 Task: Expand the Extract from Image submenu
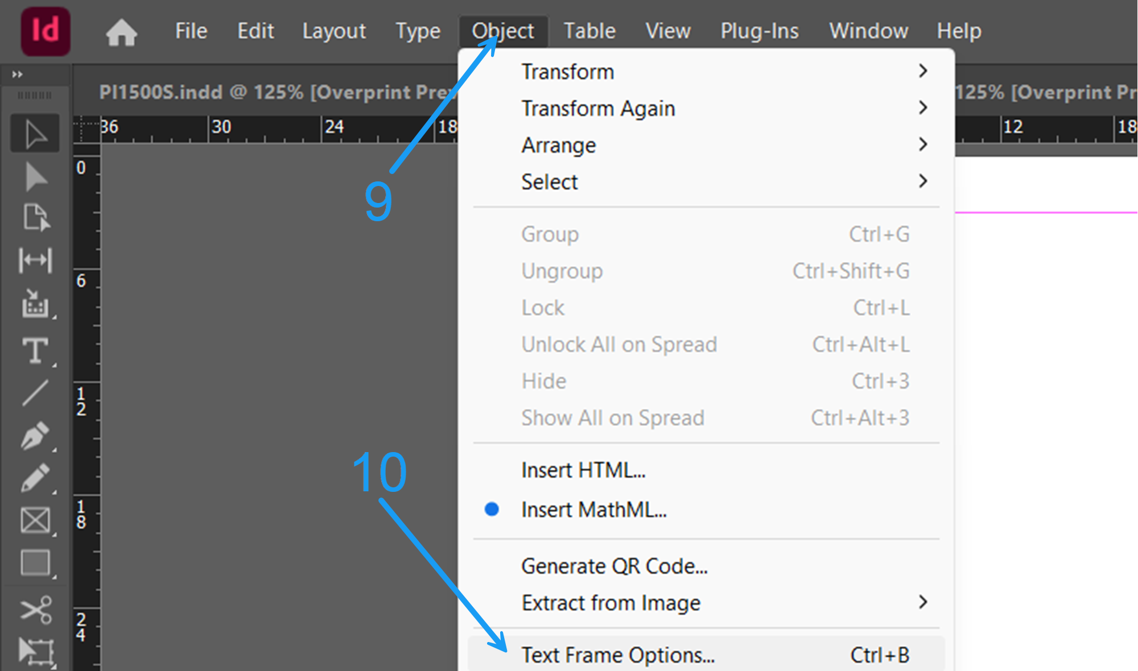click(611, 603)
